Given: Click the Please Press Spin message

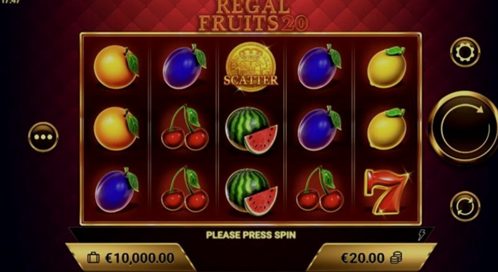Looking at the screenshot, I should pos(251,235).
